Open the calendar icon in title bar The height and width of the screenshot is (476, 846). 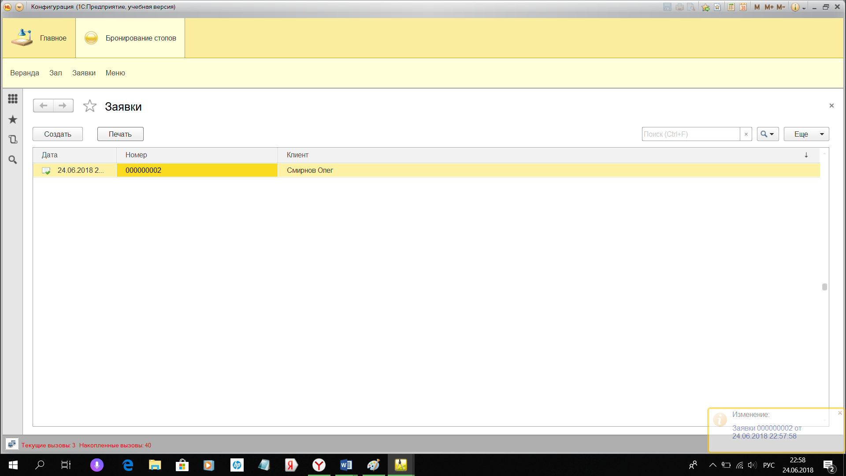click(743, 7)
